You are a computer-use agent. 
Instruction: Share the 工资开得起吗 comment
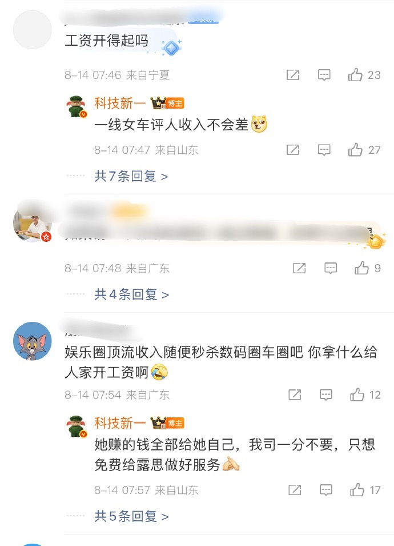[292, 75]
